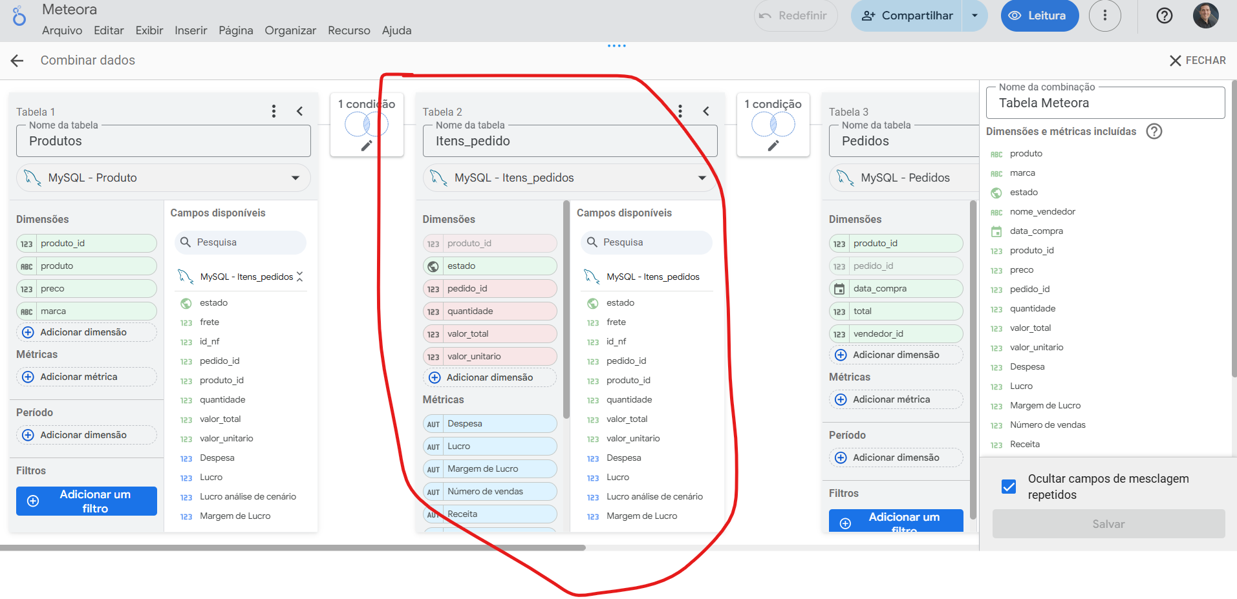Click help icon beside Dimensões e métricas incluídas
The image size is (1237, 599).
coord(1154,131)
